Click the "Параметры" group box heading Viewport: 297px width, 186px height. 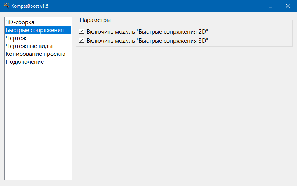[95, 20]
